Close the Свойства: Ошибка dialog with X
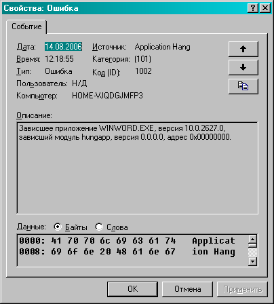The height and width of the screenshot is (304, 274). (x=265, y=8)
